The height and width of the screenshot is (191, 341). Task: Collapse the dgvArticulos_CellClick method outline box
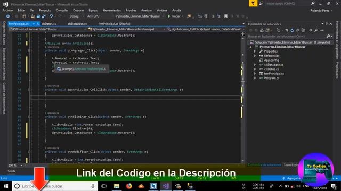[29, 90]
